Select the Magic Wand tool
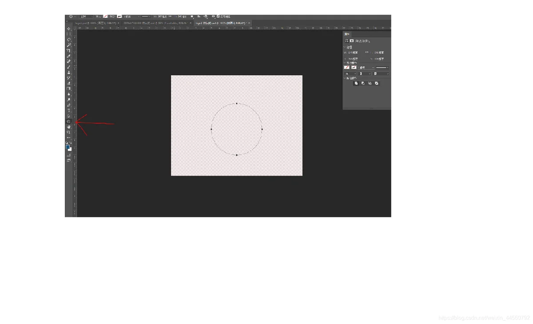Image resolution: width=533 pixels, height=324 pixels. pyautogui.click(x=68, y=44)
